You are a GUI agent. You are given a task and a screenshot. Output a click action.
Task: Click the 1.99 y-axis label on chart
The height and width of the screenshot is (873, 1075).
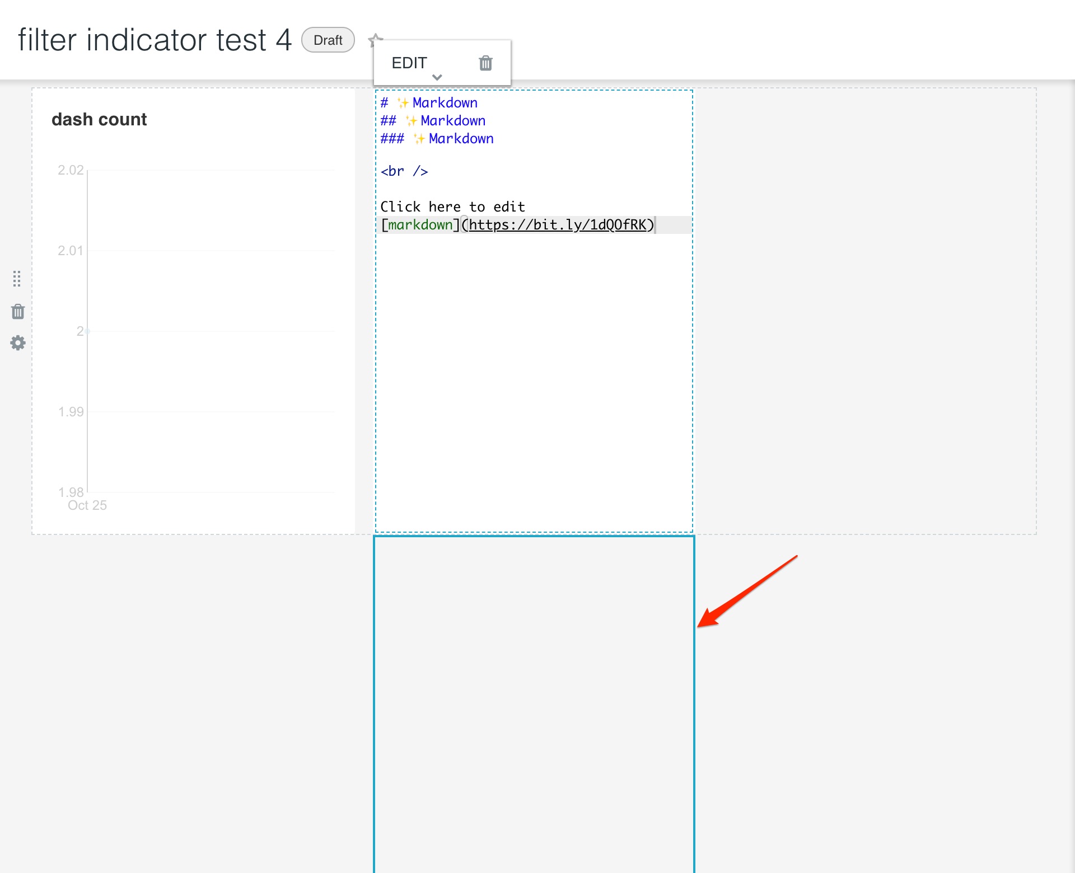tap(71, 411)
